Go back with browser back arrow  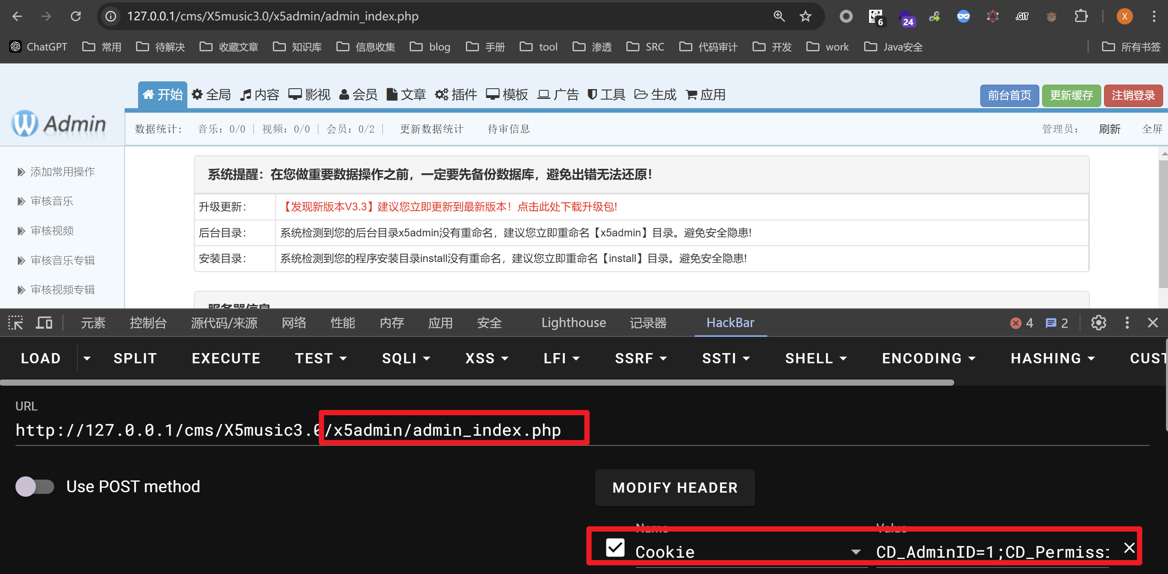pos(17,16)
